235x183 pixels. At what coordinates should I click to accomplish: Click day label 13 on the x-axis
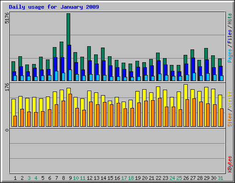96,178
